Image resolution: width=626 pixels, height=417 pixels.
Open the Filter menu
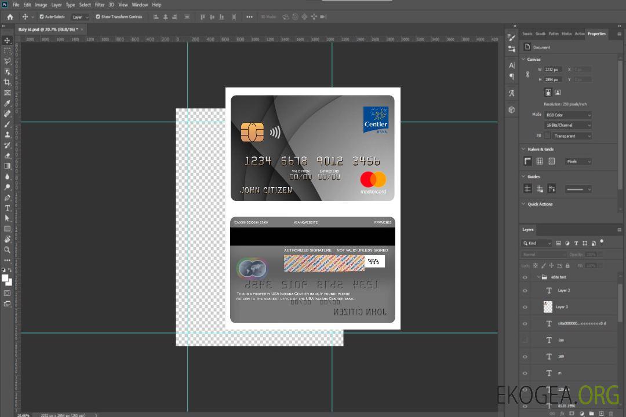coord(100,5)
